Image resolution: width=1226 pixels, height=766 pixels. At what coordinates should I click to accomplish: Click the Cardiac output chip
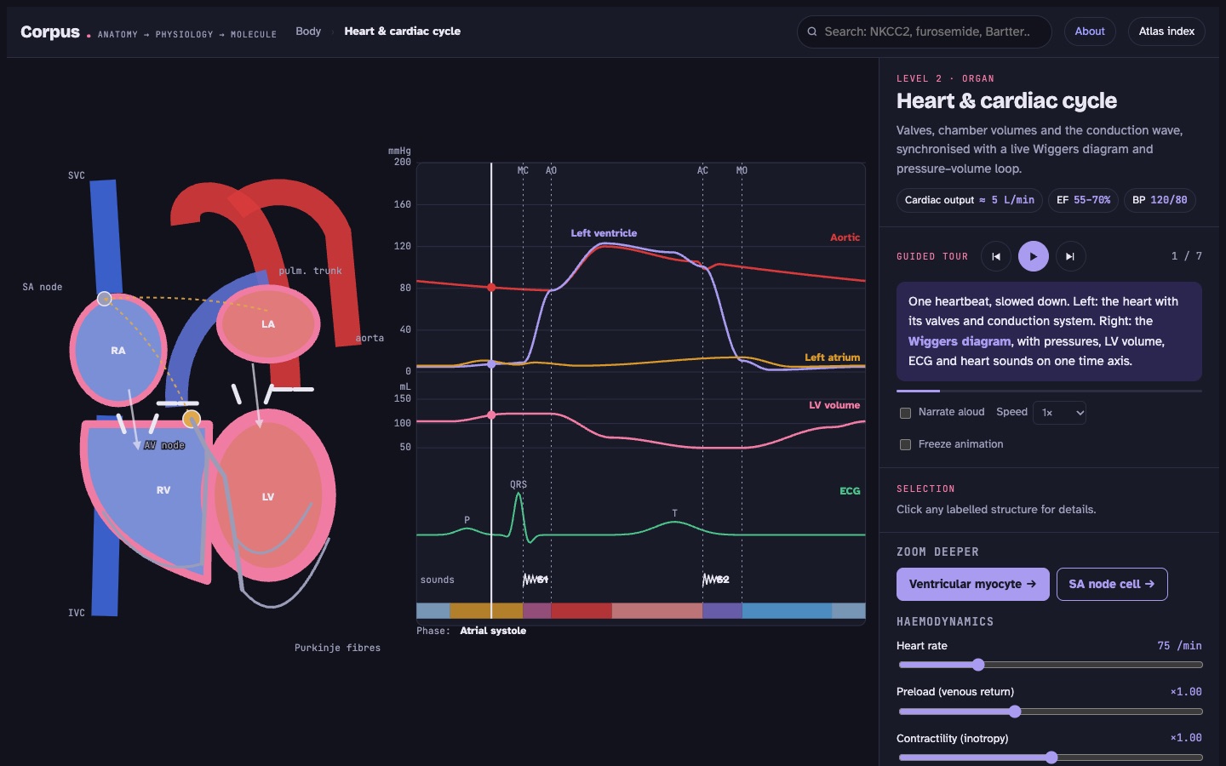coord(969,200)
